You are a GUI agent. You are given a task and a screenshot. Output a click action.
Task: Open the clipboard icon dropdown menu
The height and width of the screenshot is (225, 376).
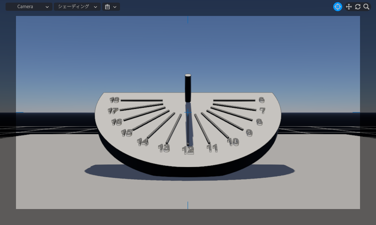coord(111,7)
